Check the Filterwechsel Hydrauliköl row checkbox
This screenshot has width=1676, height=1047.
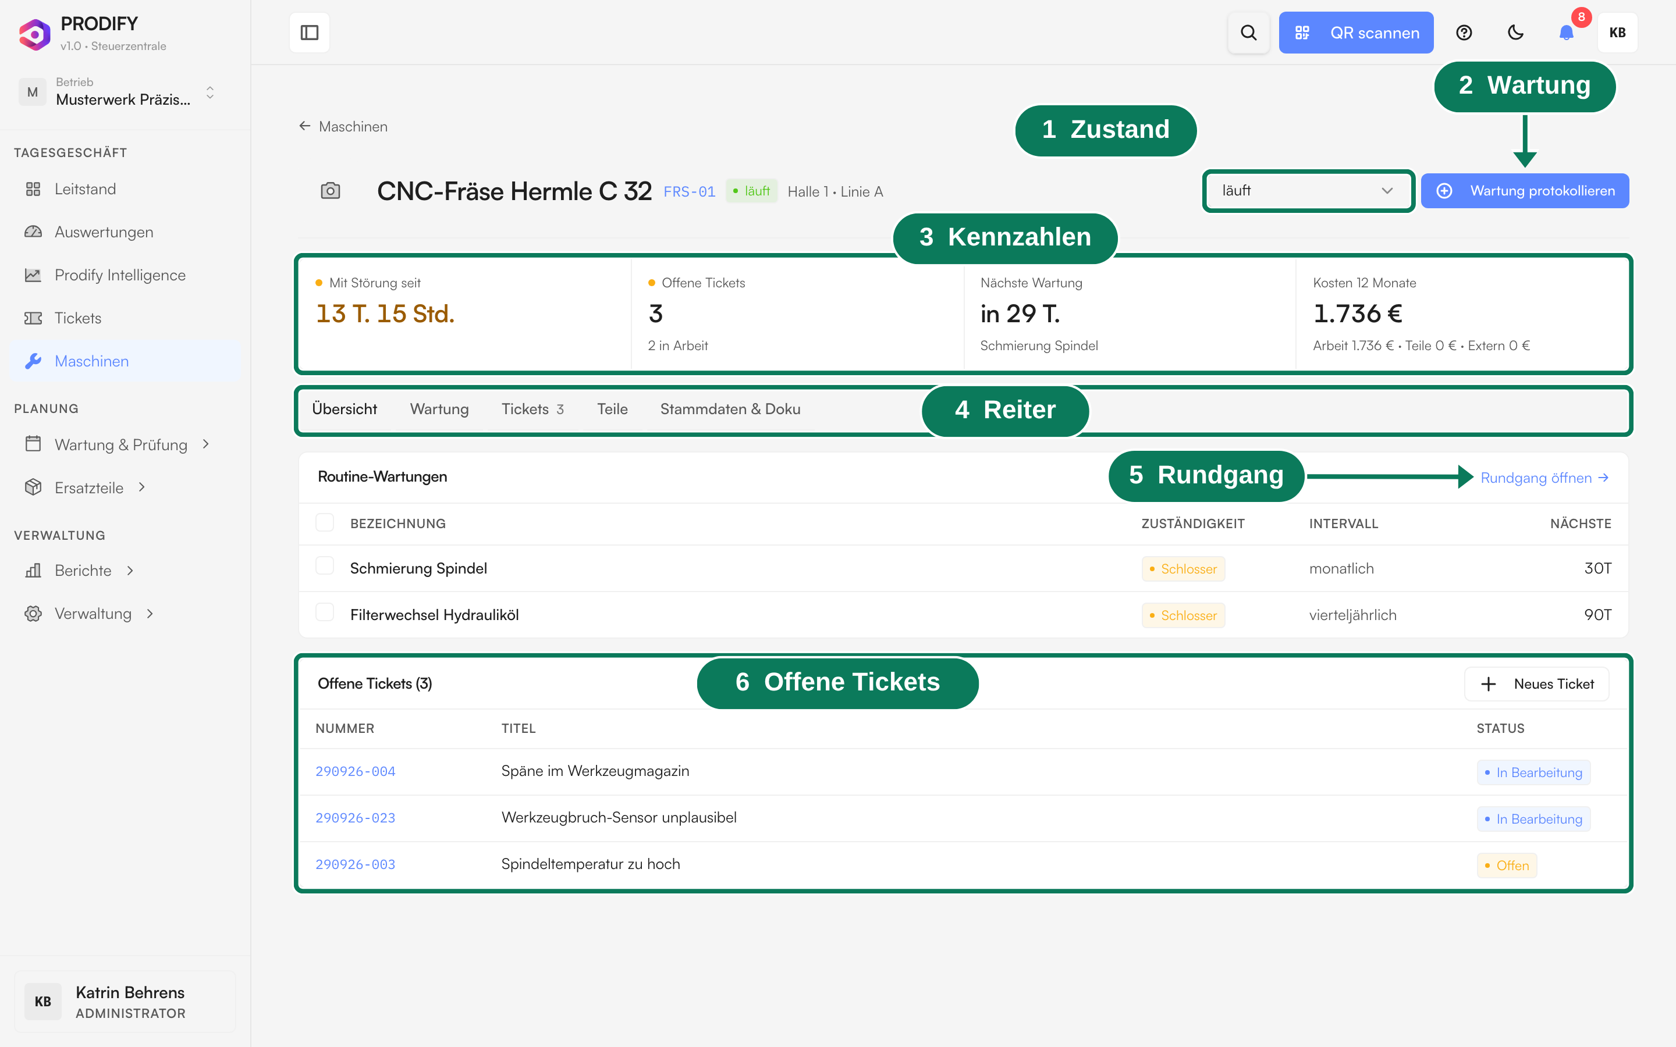(325, 613)
